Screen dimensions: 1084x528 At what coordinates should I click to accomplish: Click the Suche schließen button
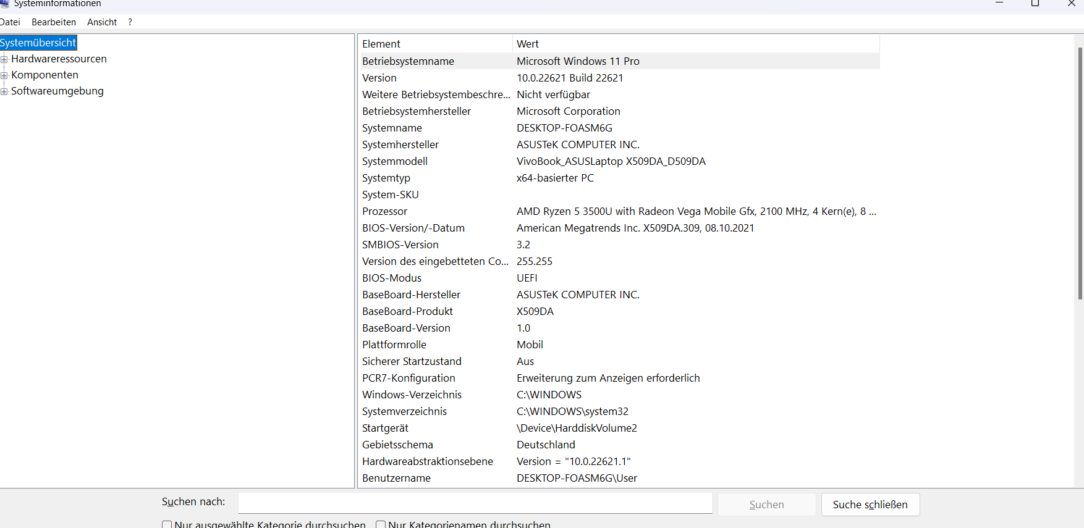pos(870,505)
